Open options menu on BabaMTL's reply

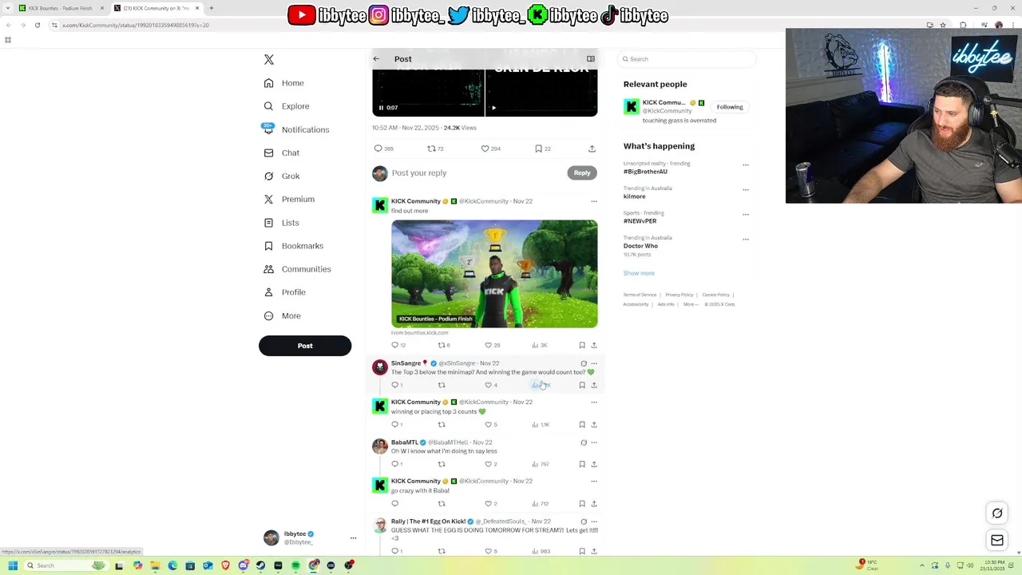tap(593, 442)
